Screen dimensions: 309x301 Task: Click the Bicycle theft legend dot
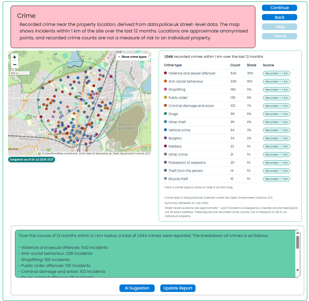point(165,179)
